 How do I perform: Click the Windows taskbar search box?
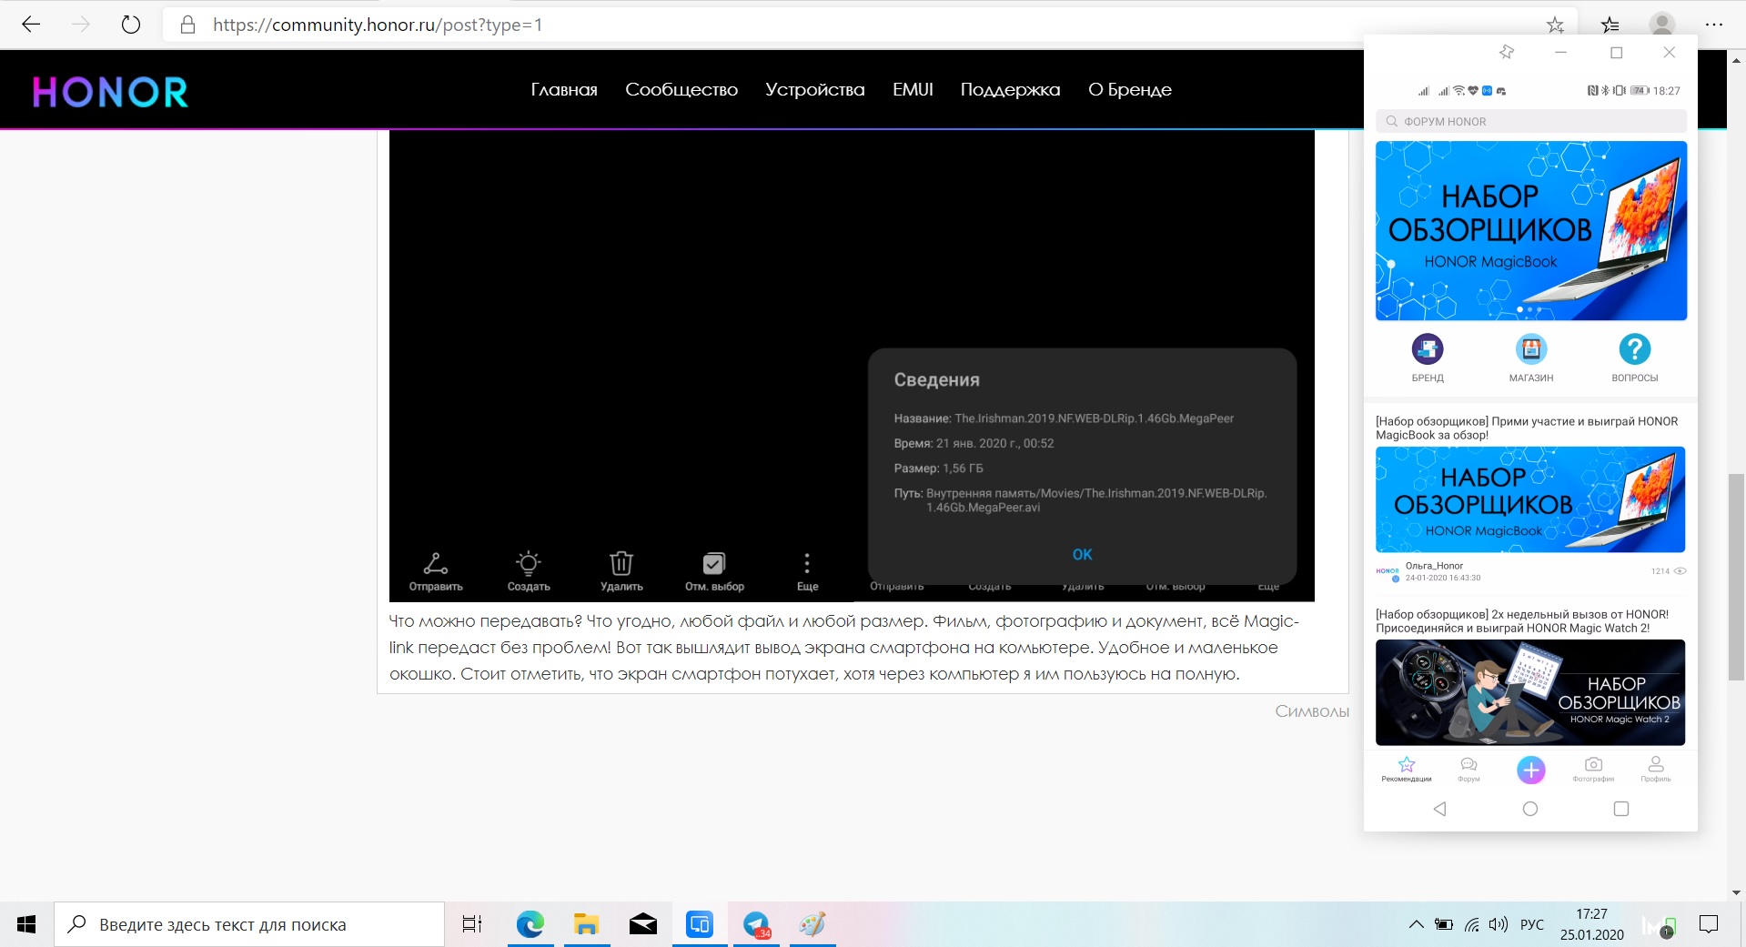tap(248, 924)
